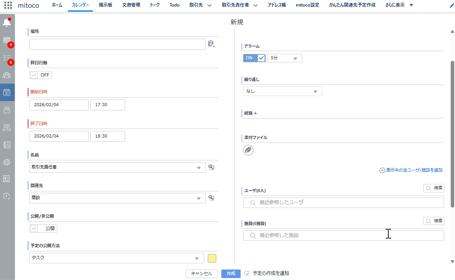Turn off the アラーム ON toggle
This screenshot has height=280, width=455.
(x=254, y=58)
